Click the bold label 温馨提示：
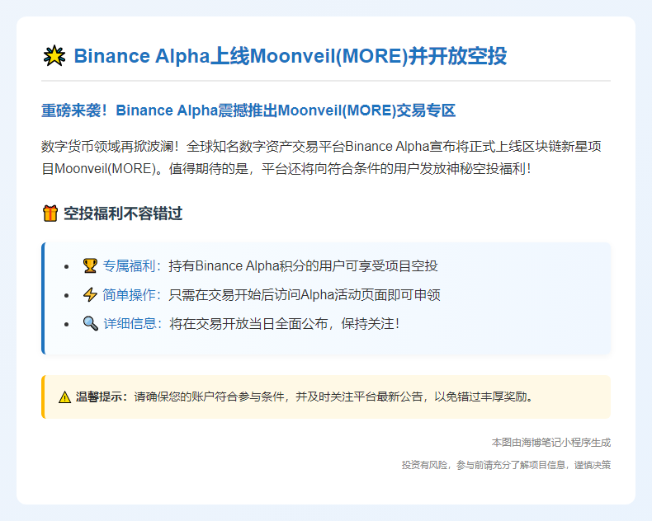652x521 pixels. coord(102,397)
